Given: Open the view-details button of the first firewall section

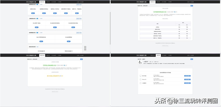Looking at the screenshot, I should 79,4.
